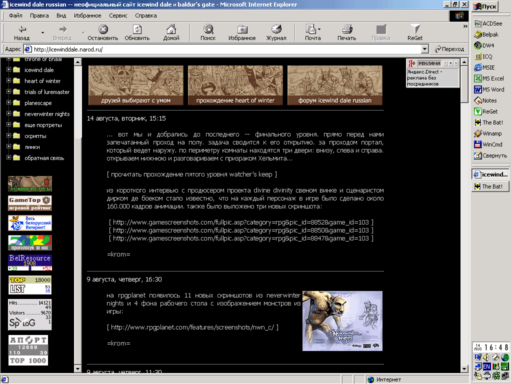Expand the скрипты folder
The image size is (512, 384).
click(9, 136)
